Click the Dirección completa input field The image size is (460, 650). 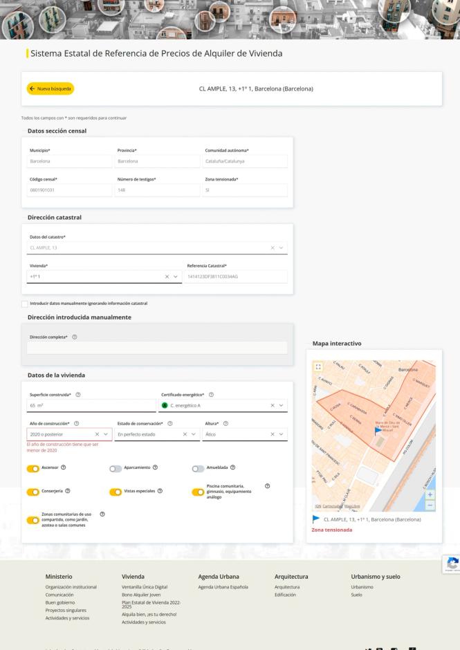(157, 348)
